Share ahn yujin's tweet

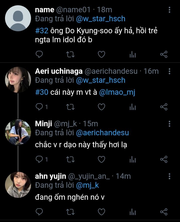point(163,212)
